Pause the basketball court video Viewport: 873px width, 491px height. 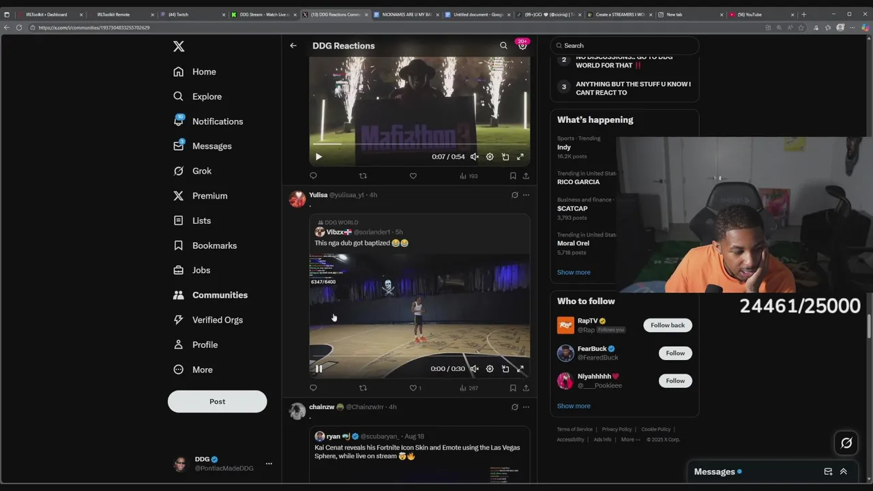(x=319, y=369)
